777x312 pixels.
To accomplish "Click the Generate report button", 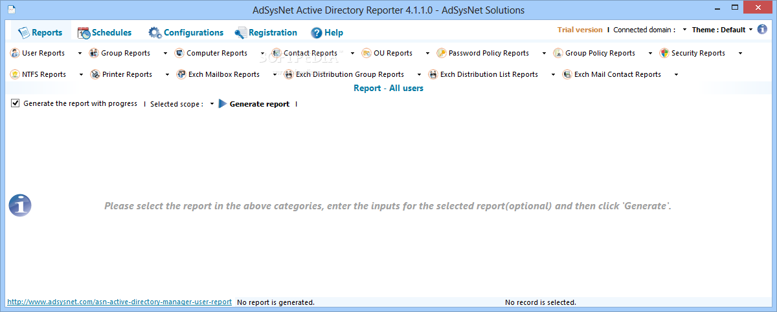I will (x=254, y=103).
